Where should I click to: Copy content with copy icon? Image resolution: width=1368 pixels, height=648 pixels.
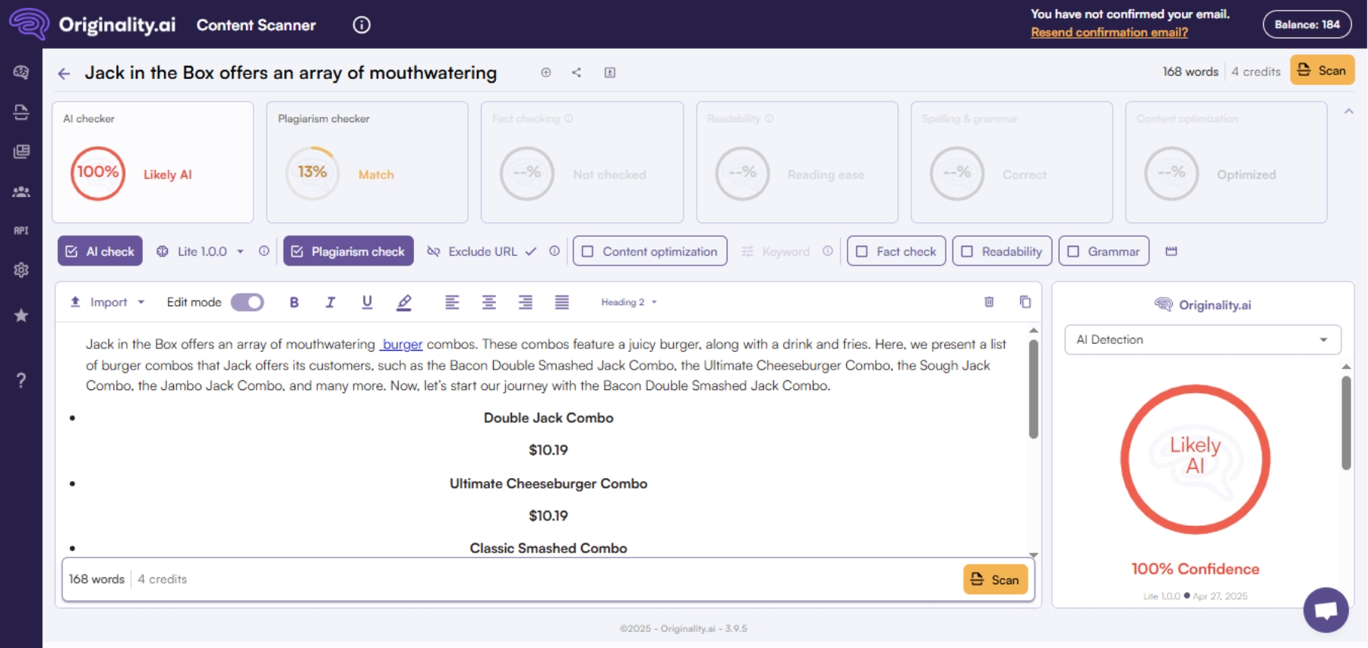[1025, 302]
